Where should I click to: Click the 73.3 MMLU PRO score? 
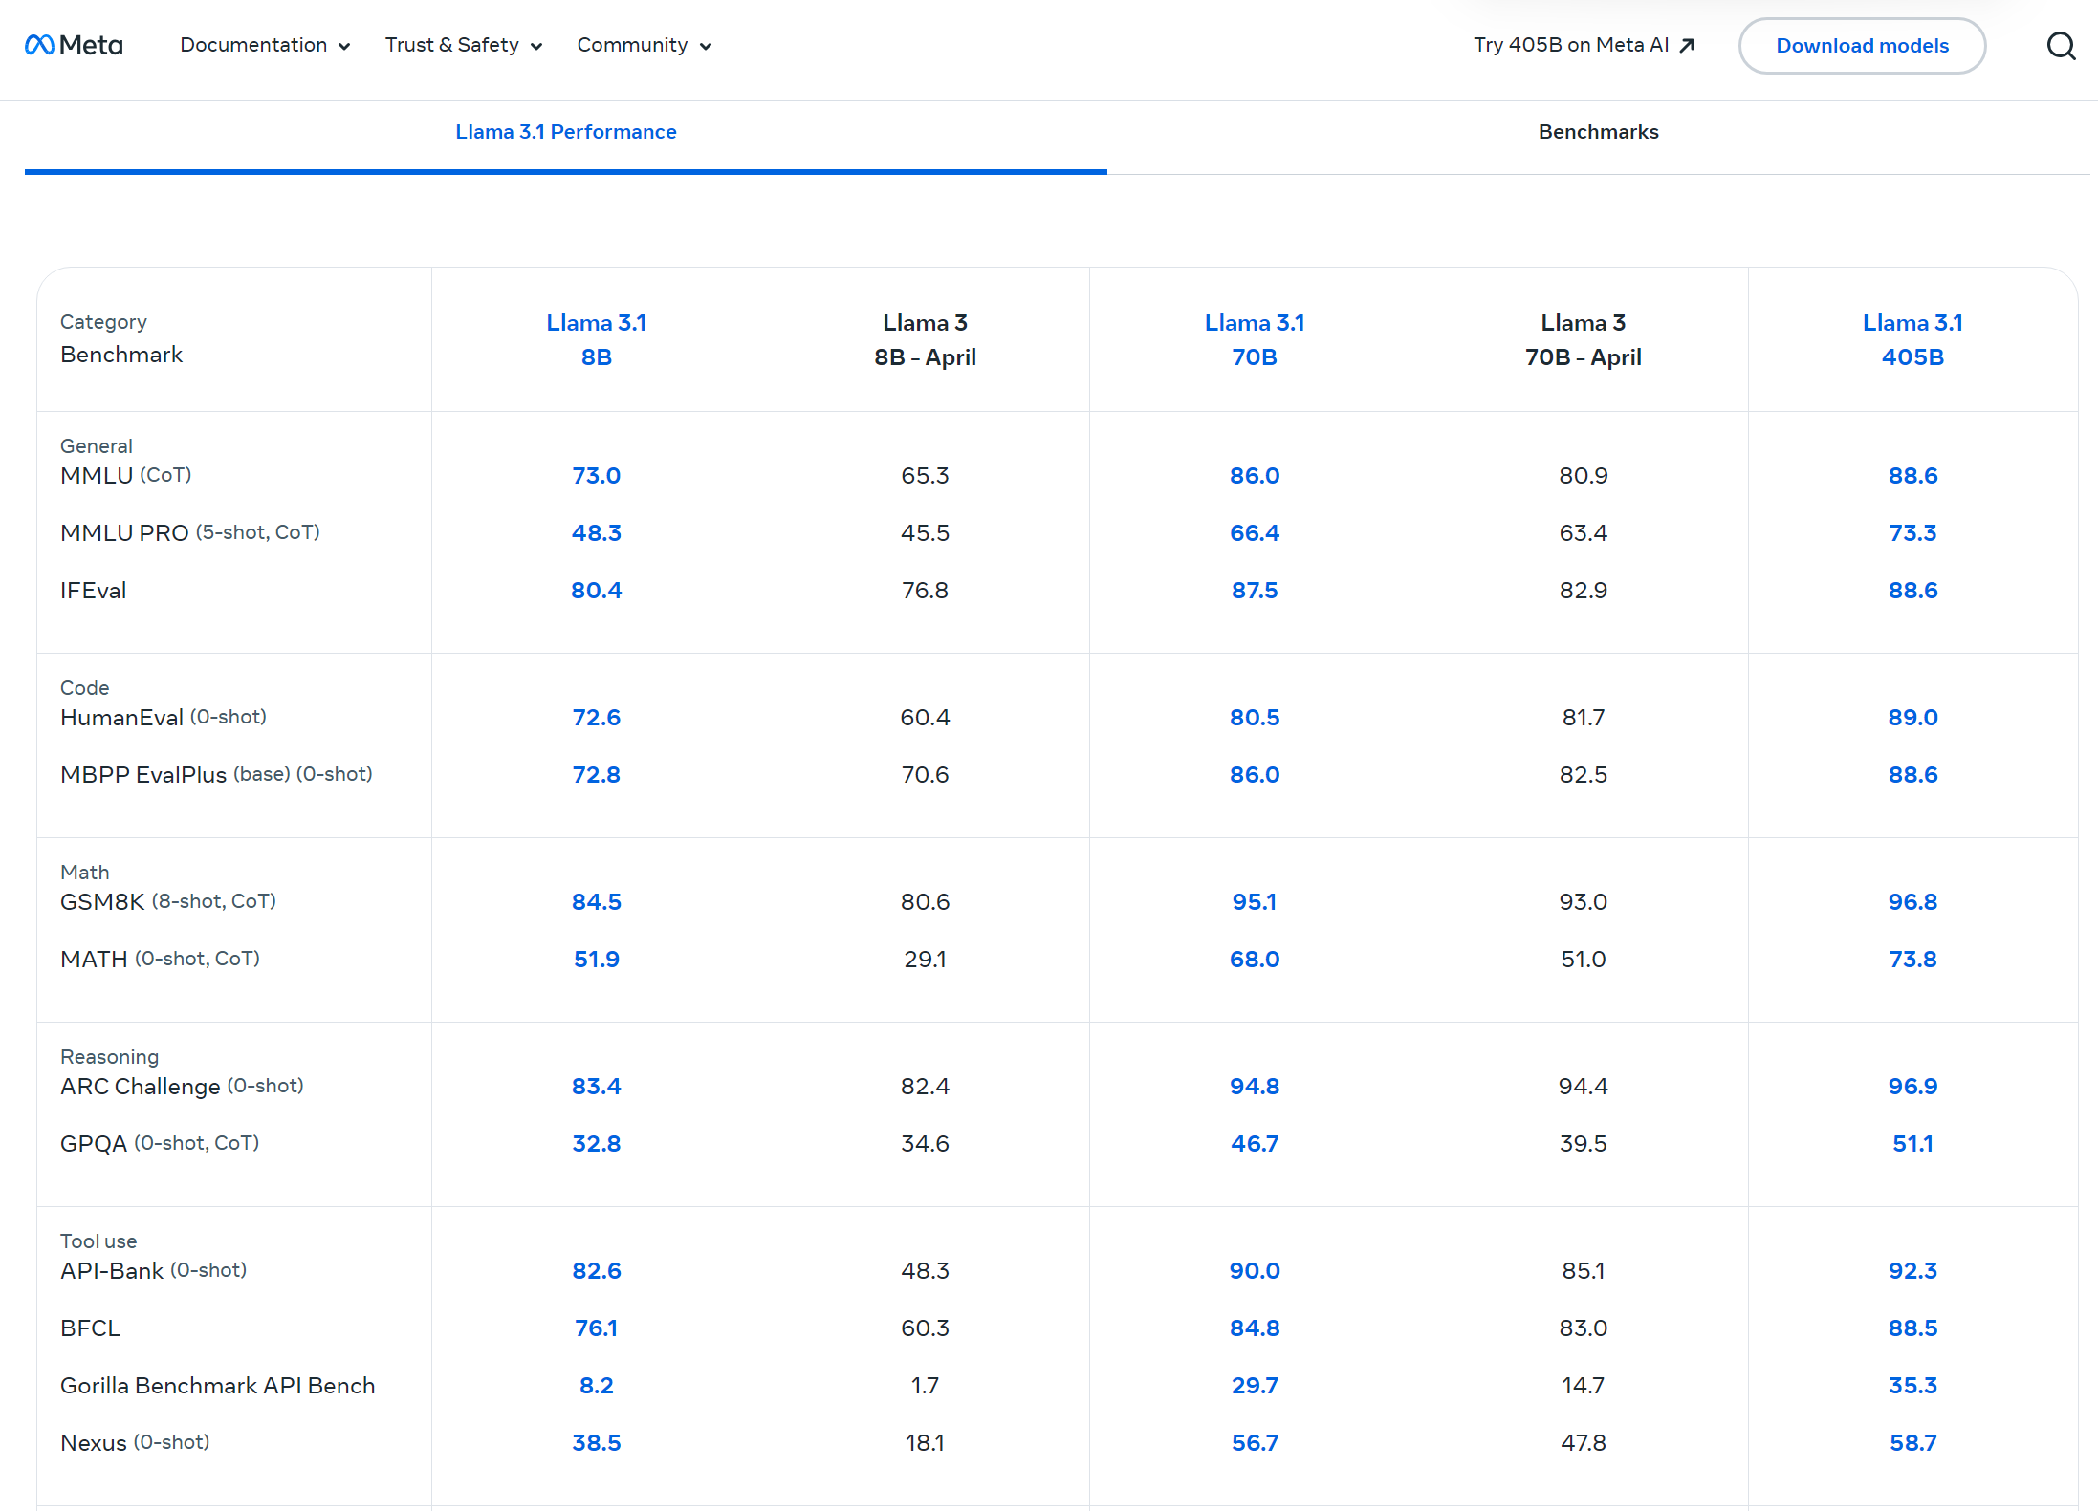point(1912,532)
